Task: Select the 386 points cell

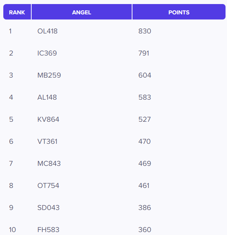Action: [x=145, y=208]
